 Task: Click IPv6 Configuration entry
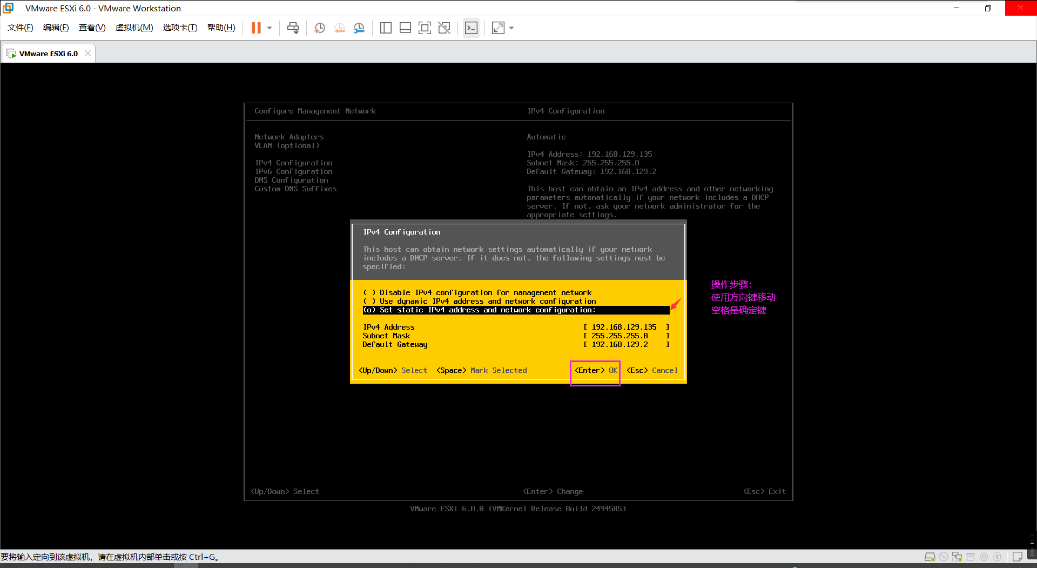(x=293, y=171)
